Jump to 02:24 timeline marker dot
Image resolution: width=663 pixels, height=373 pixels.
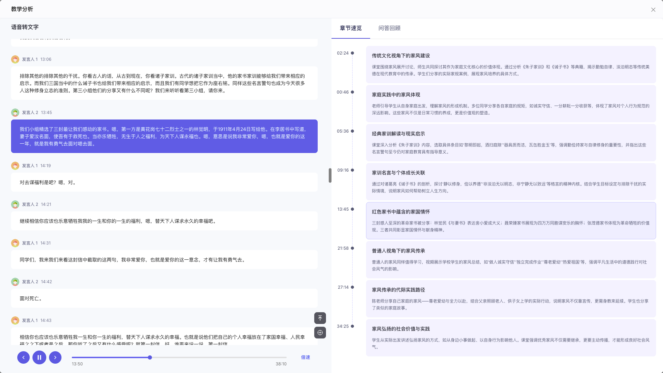[x=352, y=53]
